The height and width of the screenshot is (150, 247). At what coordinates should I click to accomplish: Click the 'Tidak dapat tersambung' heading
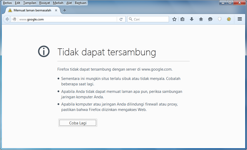click(x=107, y=52)
